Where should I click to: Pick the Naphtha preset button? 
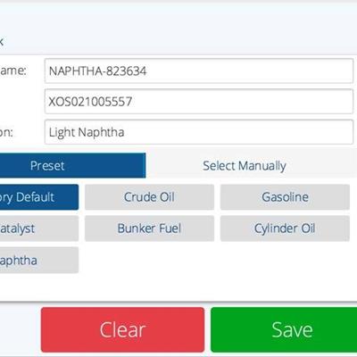(39, 261)
